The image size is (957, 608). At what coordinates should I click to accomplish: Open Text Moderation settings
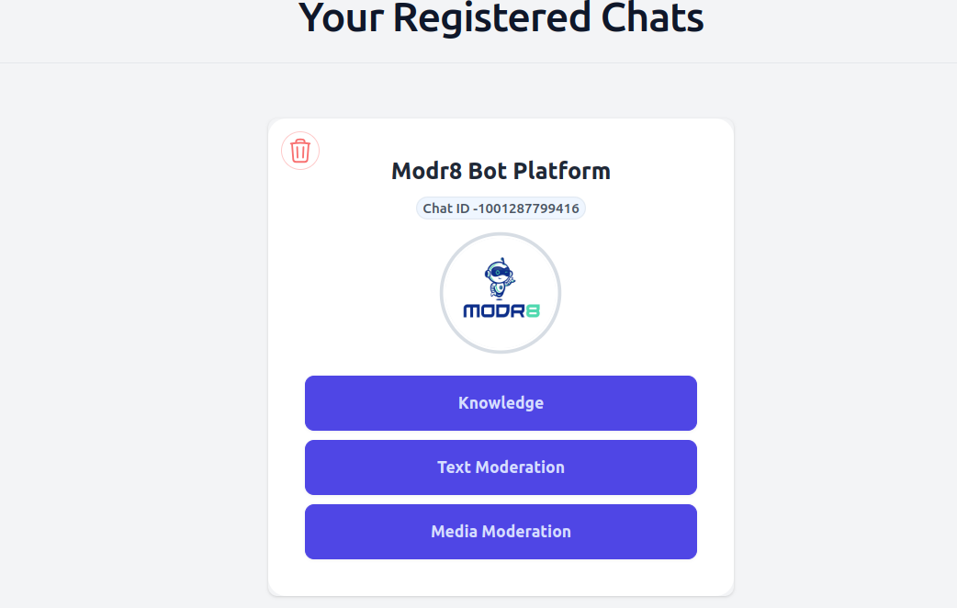click(x=501, y=467)
